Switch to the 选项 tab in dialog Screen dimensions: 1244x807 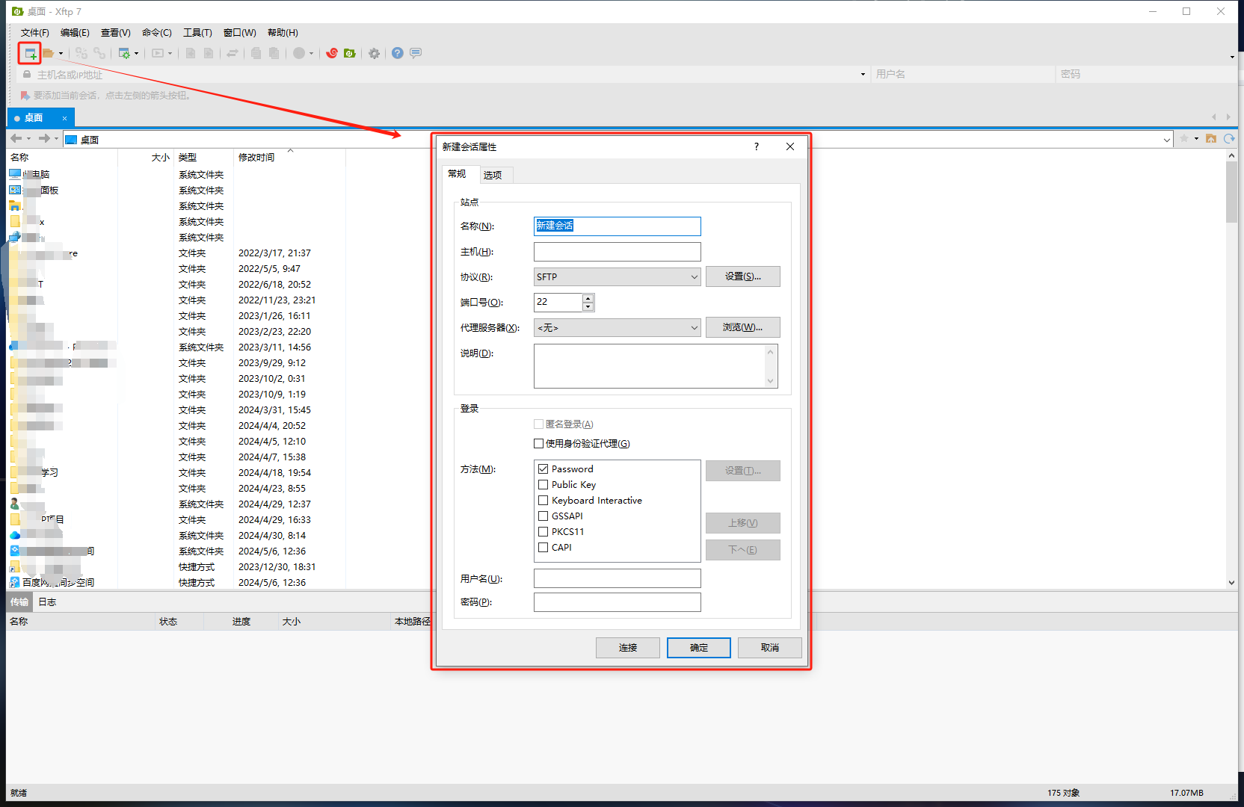pos(493,175)
